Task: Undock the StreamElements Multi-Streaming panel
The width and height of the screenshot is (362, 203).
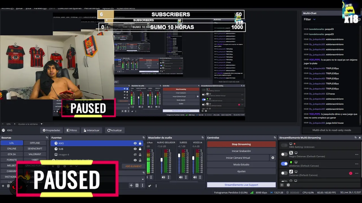Action: click(x=355, y=138)
